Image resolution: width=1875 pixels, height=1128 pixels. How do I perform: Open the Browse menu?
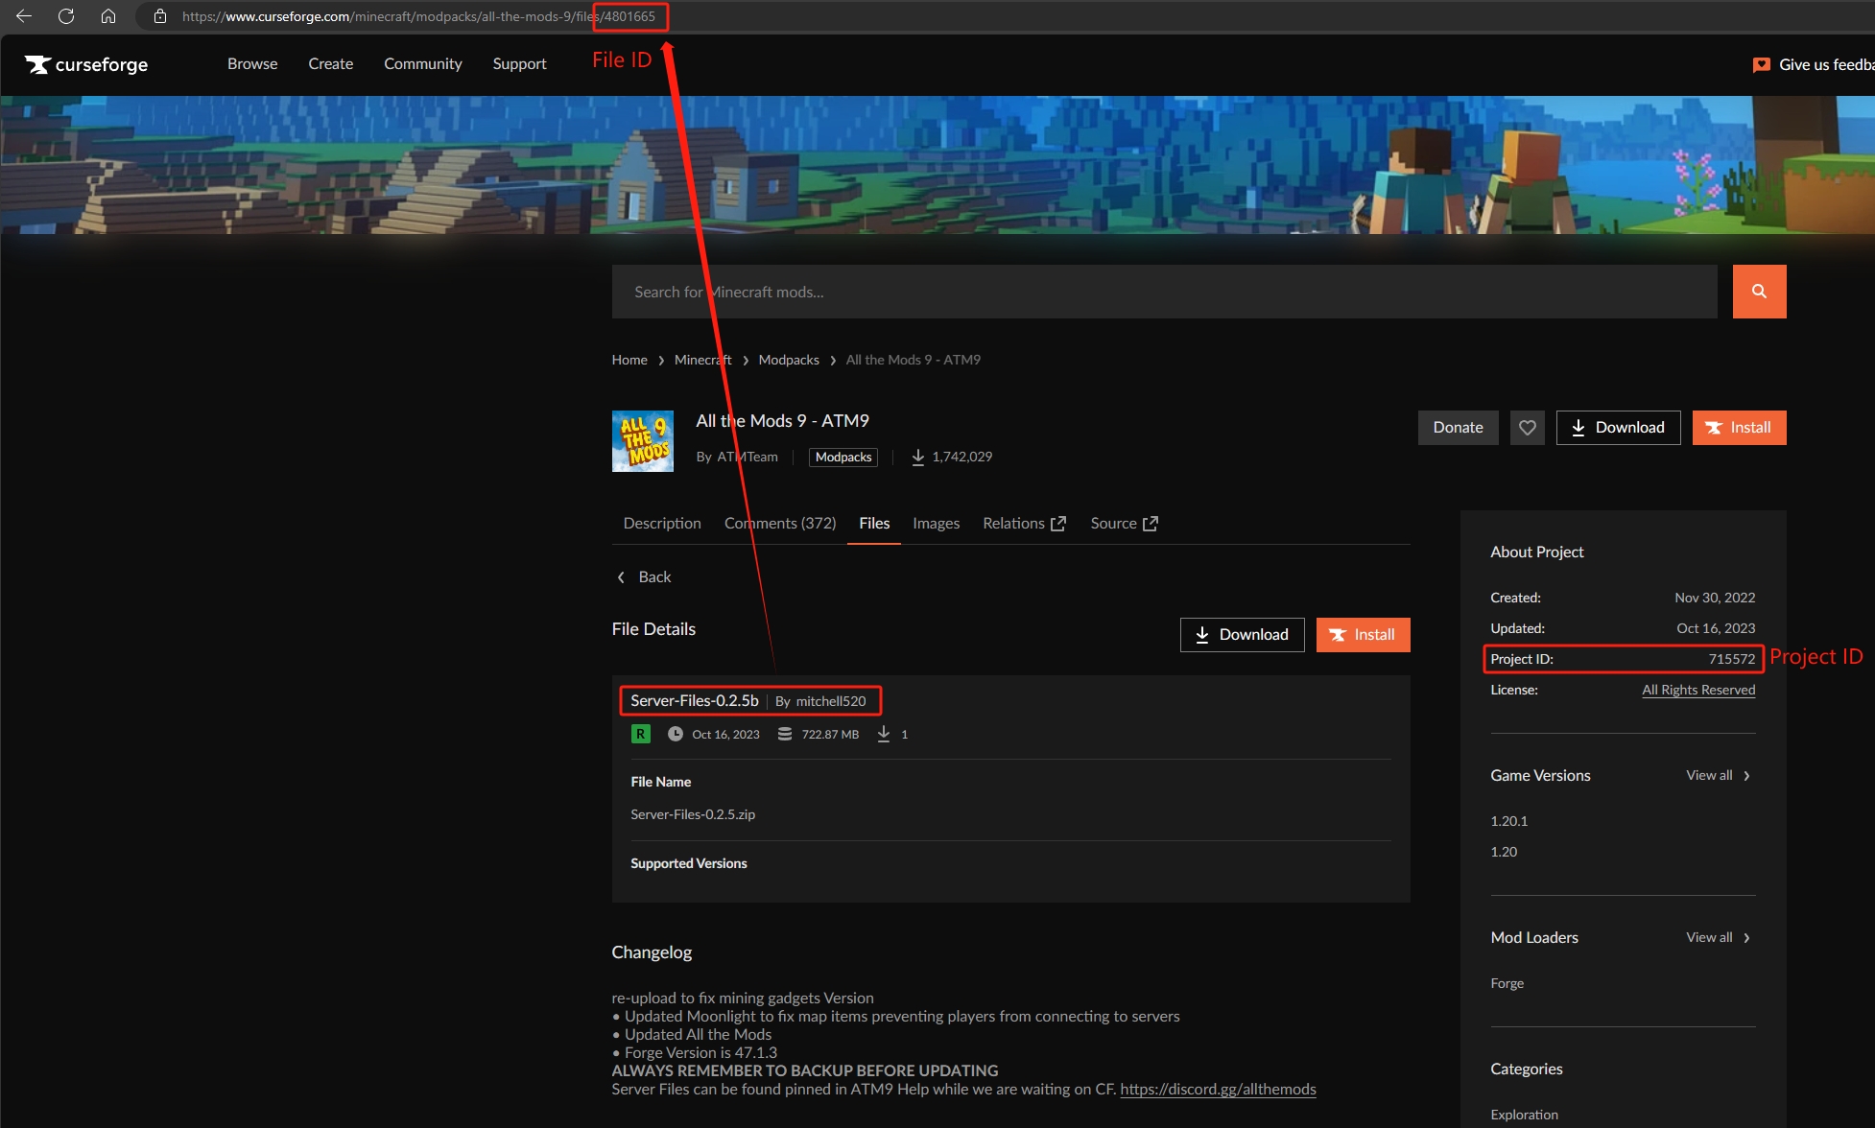tap(252, 63)
